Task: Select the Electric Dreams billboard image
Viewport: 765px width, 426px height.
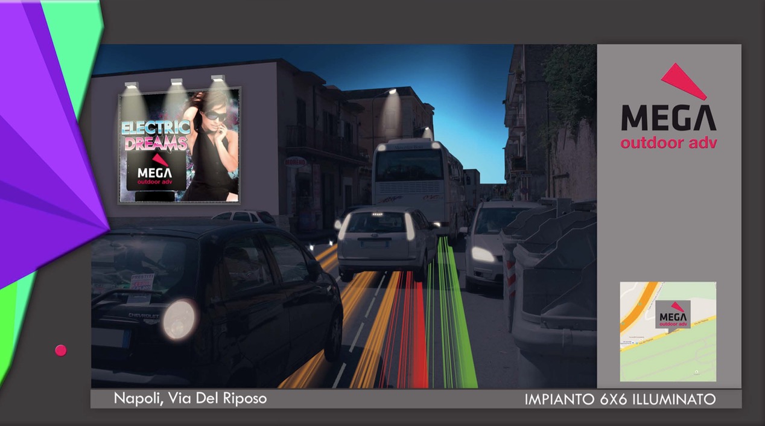Action: coord(179,145)
